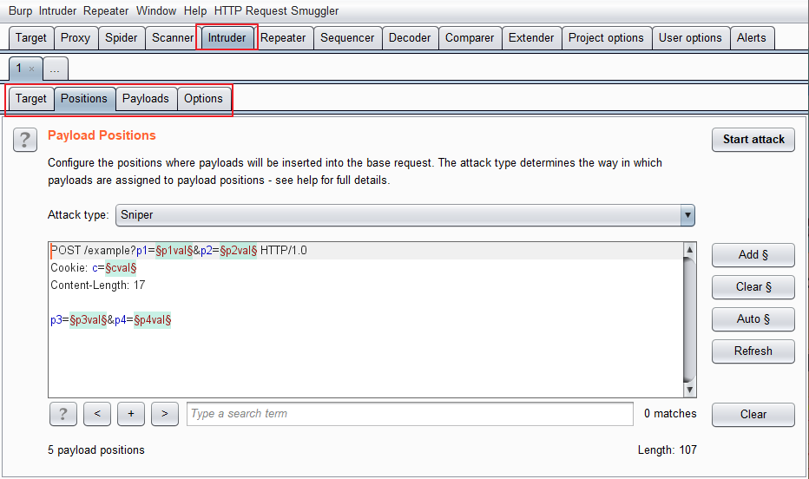Click the Clear search button
This screenshot has height=479, width=809.
[753, 414]
